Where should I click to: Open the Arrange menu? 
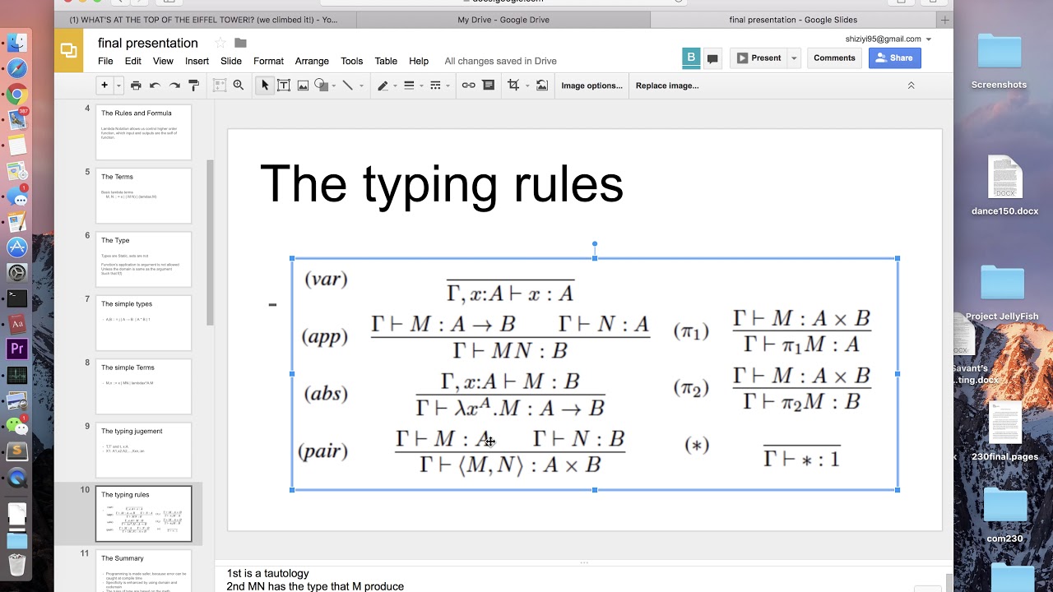point(312,61)
